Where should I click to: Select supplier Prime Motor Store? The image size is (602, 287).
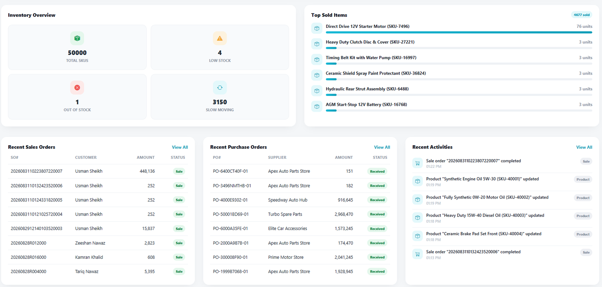tap(286, 257)
